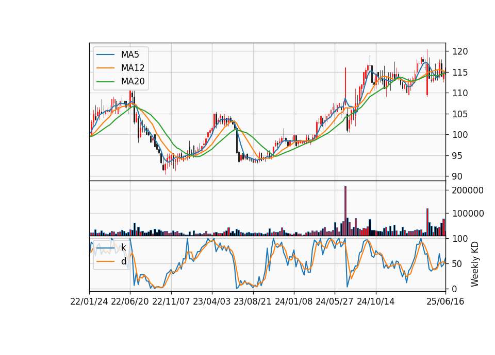The width and height of the screenshot is (495, 355).
Task: Click the 115 price axis label
Action: tap(460, 73)
